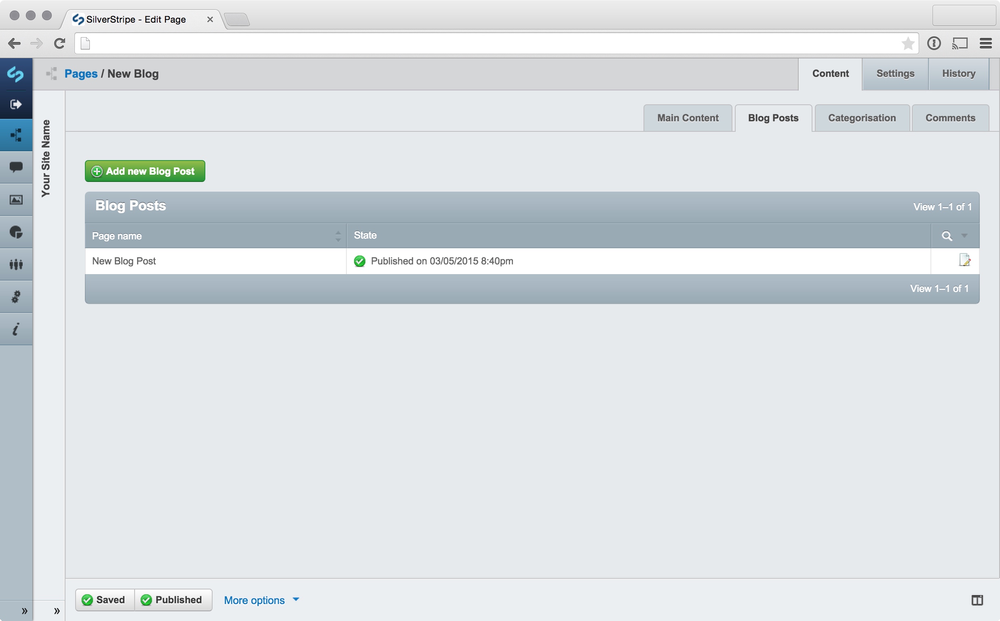Open the Security people sidebar icon
1000x621 pixels.
point(16,264)
